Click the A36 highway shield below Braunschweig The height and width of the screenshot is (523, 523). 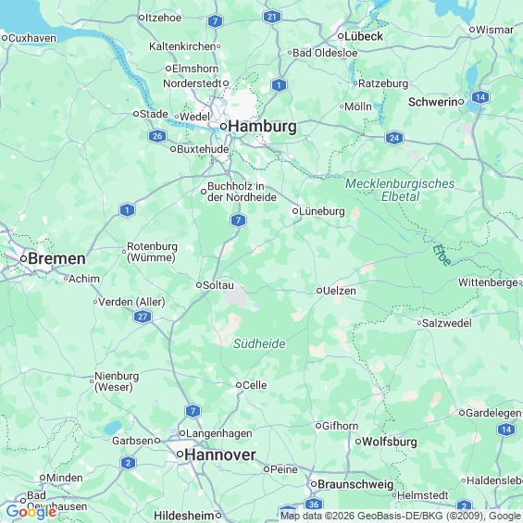[314, 504]
